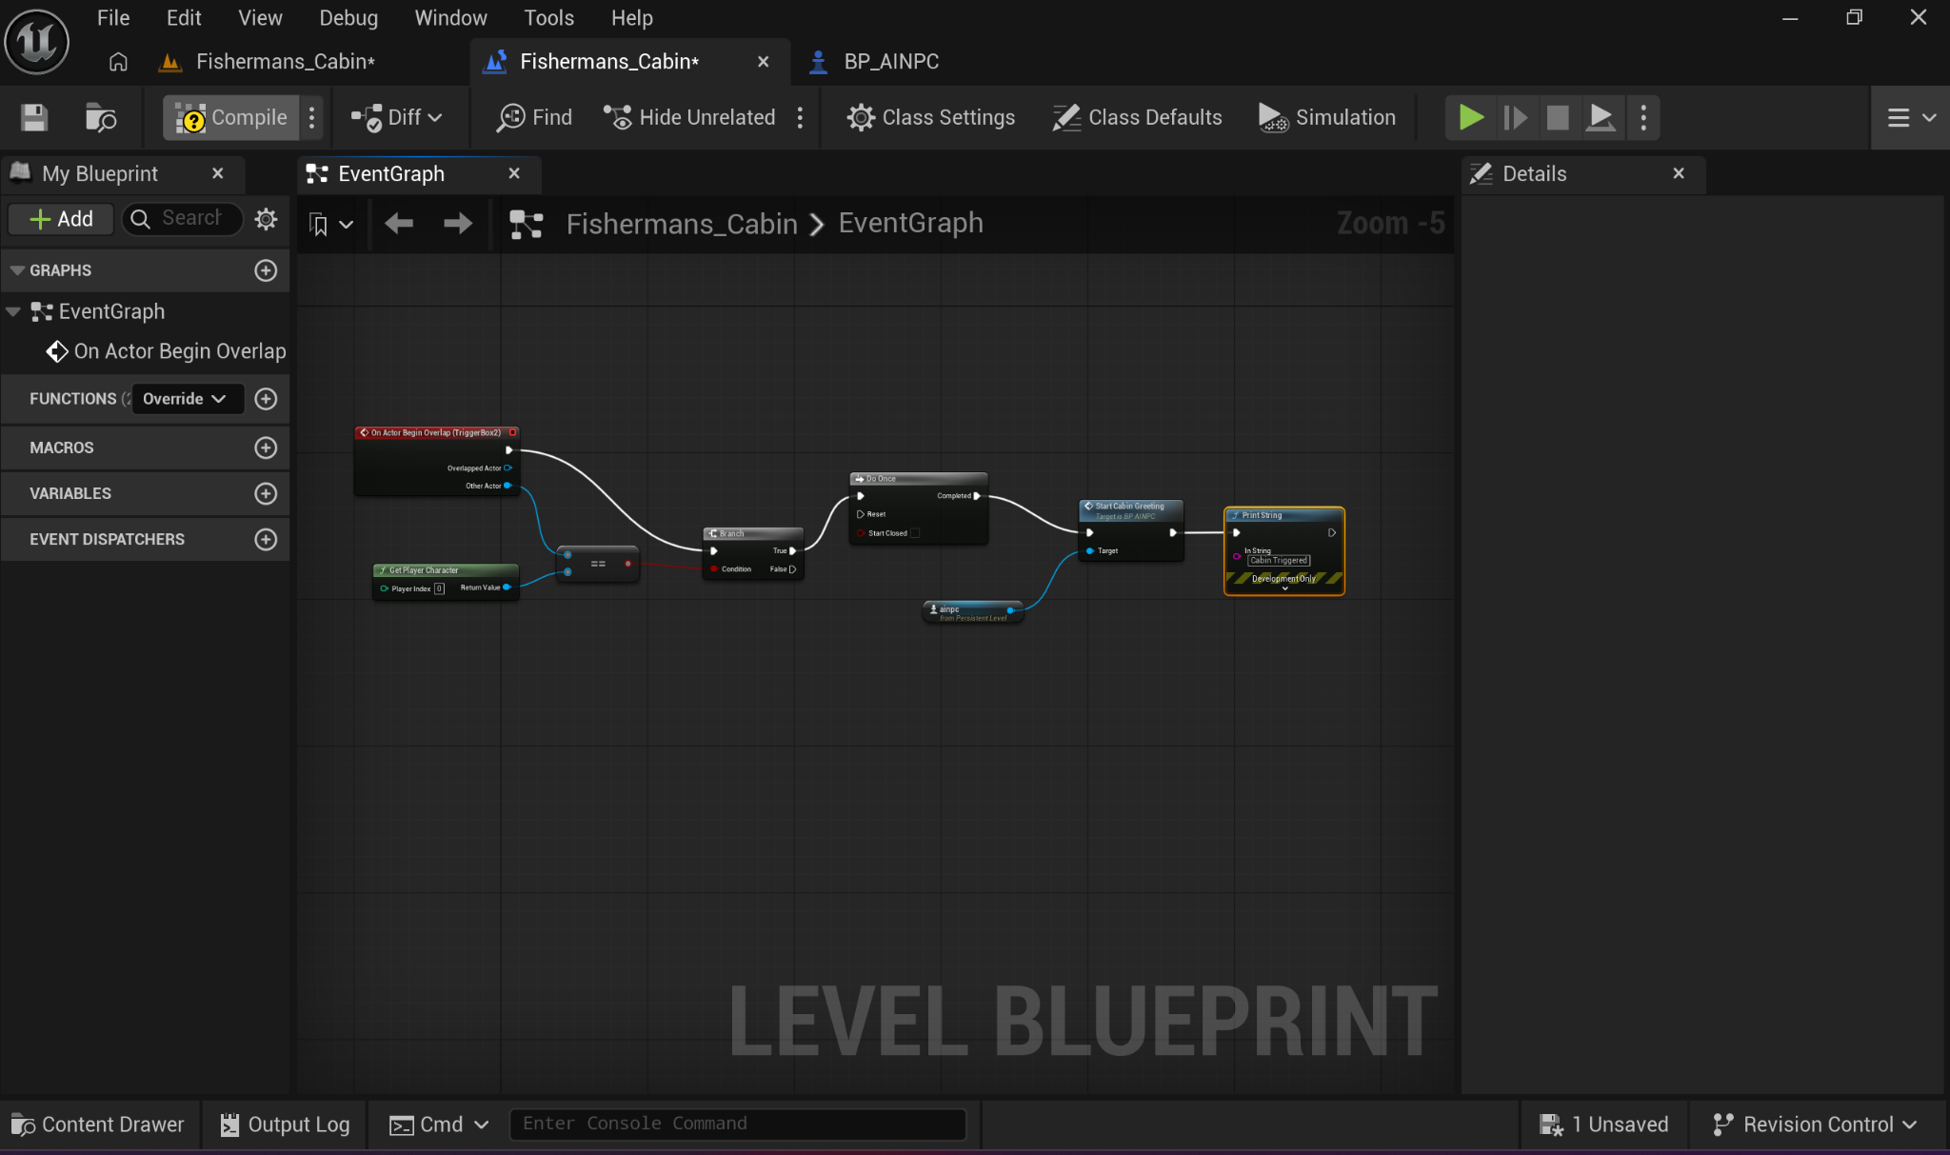Screen dimensions: 1950x1155
Task: Add new item to My Blueprint
Action: tap(61, 219)
